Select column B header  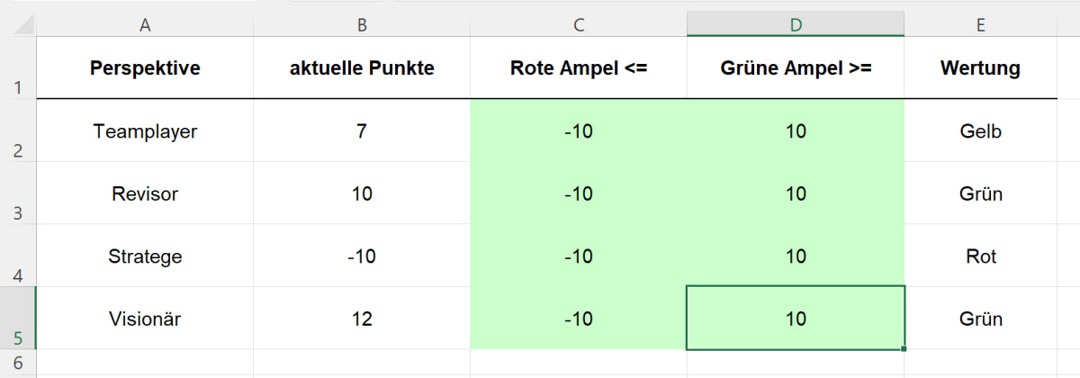362,25
